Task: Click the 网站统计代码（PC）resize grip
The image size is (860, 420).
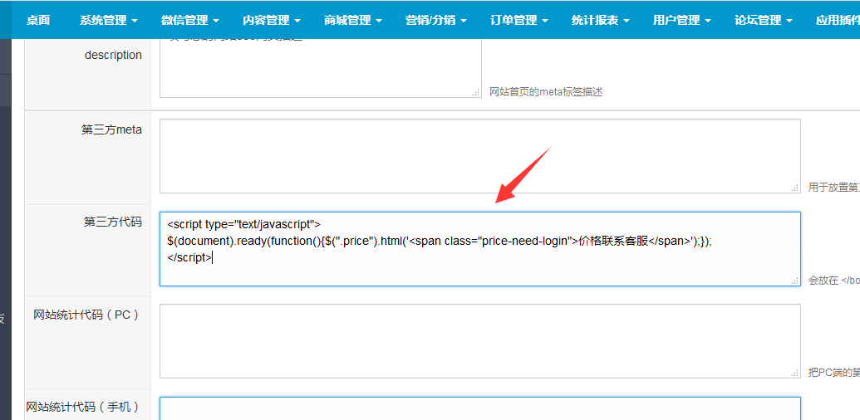Action: [795, 374]
